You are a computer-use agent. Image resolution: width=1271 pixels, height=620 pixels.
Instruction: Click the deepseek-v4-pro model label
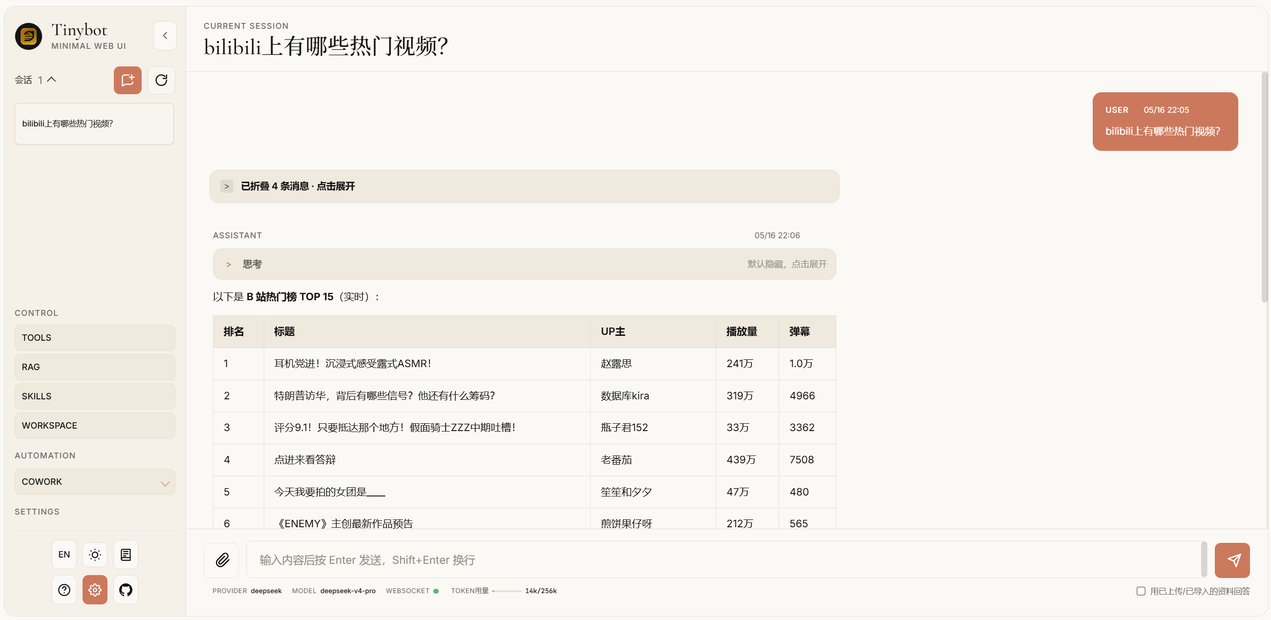click(348, 591)
